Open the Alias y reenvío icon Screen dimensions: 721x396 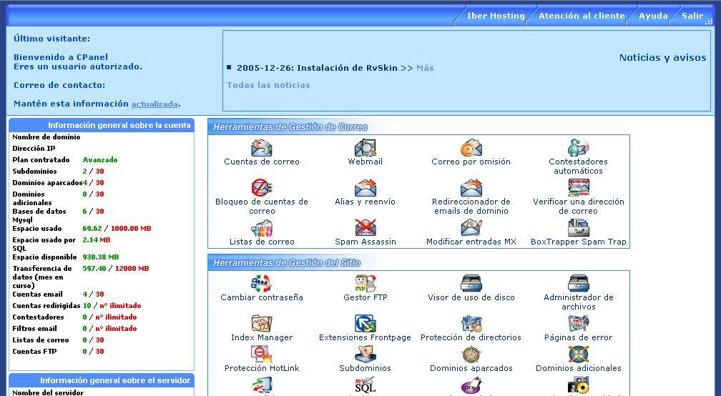click(366, 188)
